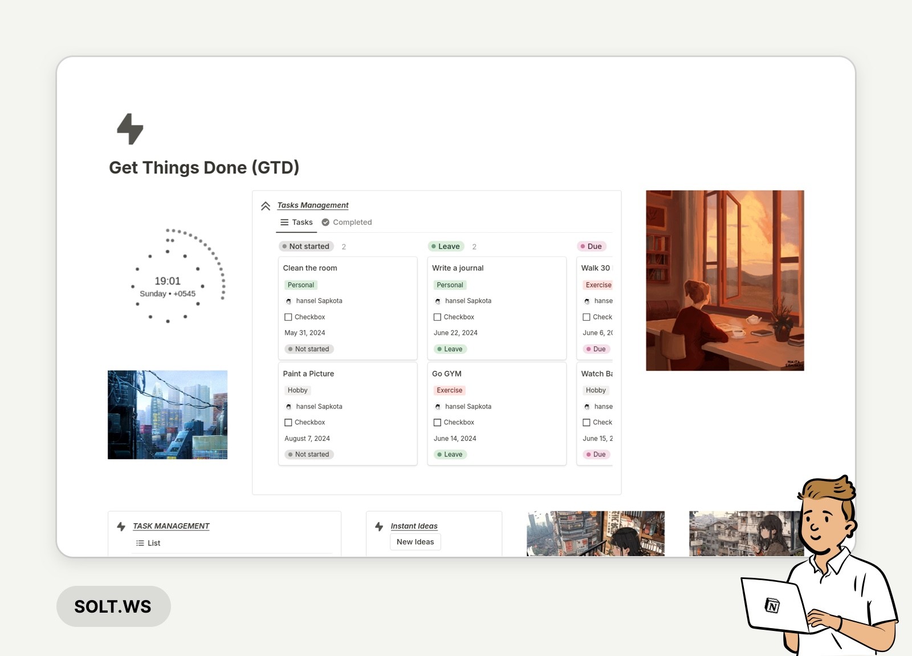Collapse the Tasks Management section via double chevron
The image size is (912, 656).
click(x=266, y=205)
